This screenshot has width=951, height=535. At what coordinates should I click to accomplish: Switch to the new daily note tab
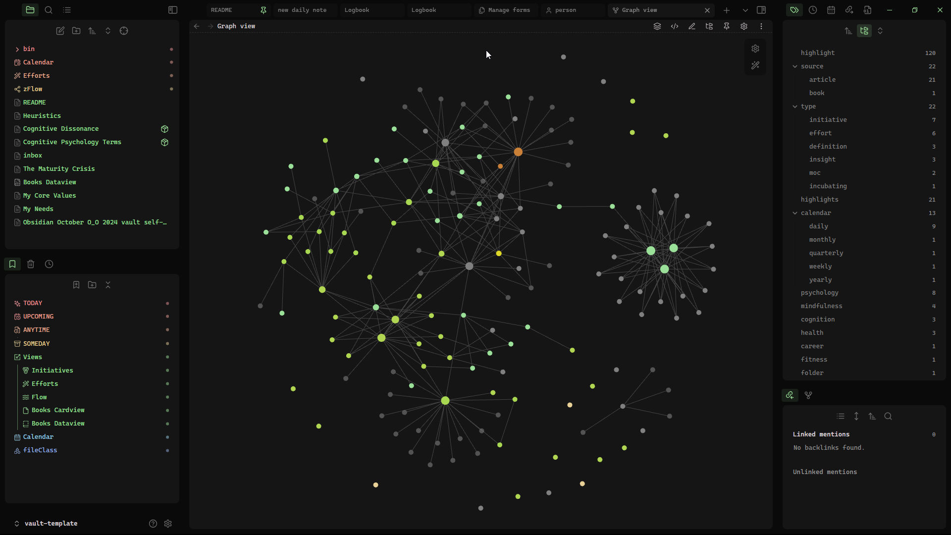click(302, 10)
